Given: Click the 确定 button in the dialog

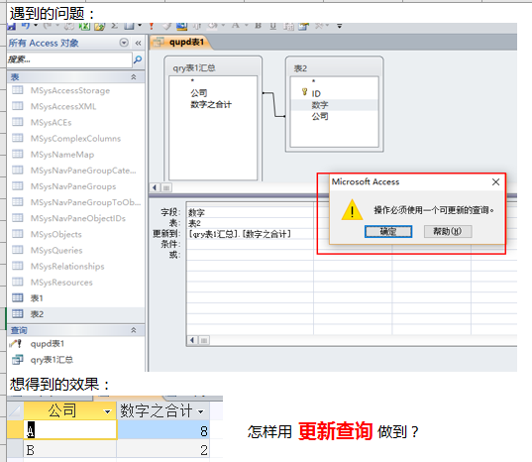Looking at the screenshot, I should pos(388,232).
